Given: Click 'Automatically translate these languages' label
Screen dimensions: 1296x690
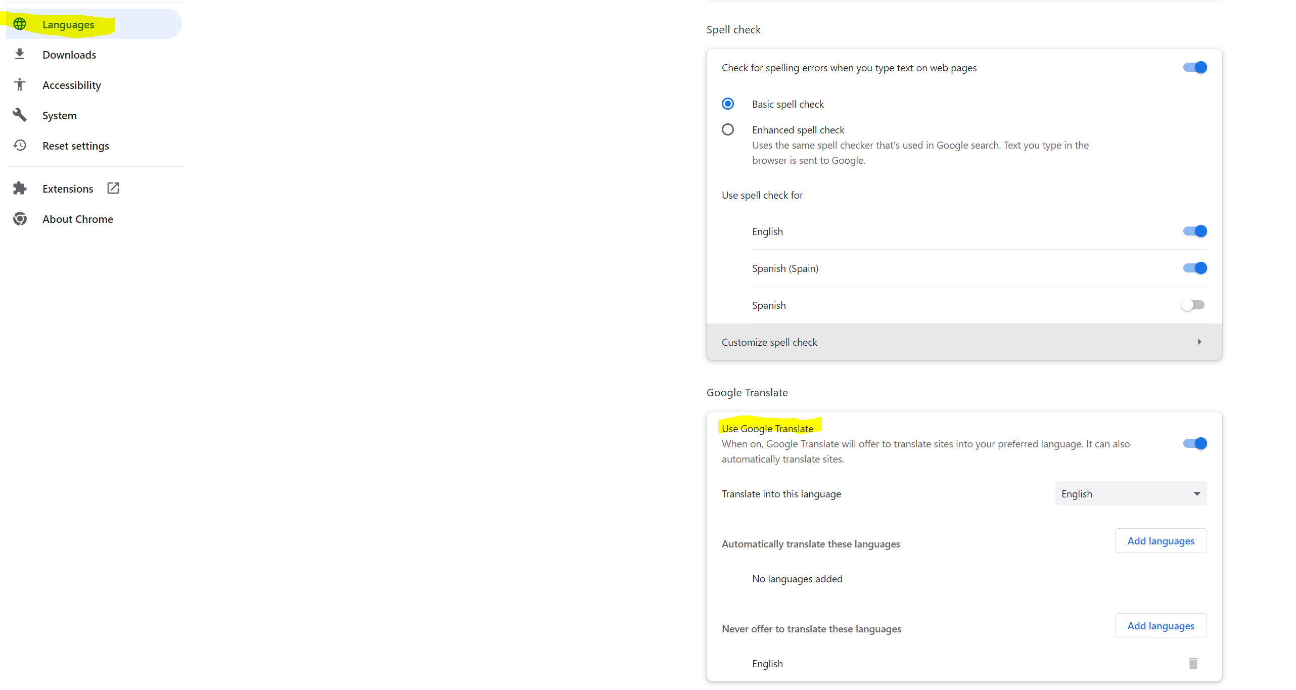Looking at the screenshot, I should [811, 544].
